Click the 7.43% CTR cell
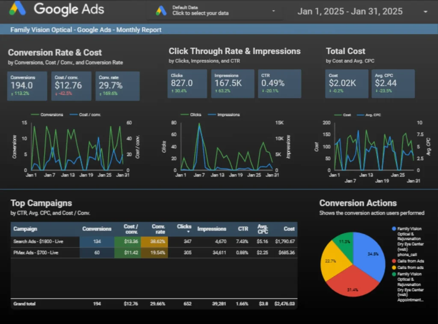Viewport: 438px width, 324px height. 242,242
